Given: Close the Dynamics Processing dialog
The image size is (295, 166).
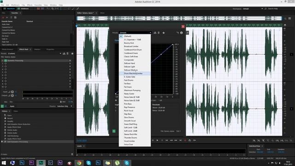Looking at the screenshot, I should 183,27.
